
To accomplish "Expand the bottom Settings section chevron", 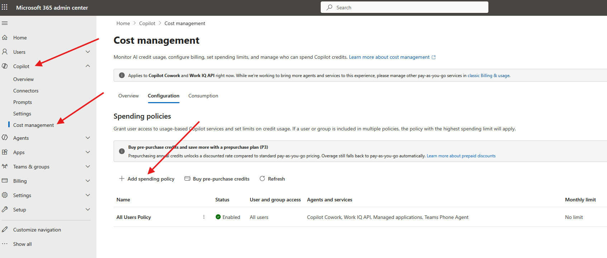I will tap(88, 195).
